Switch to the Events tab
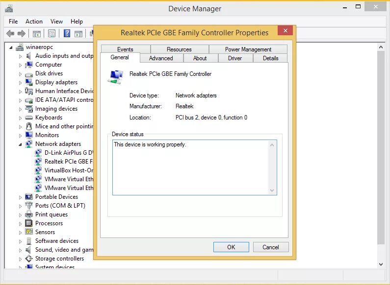 tap(126, 49)
